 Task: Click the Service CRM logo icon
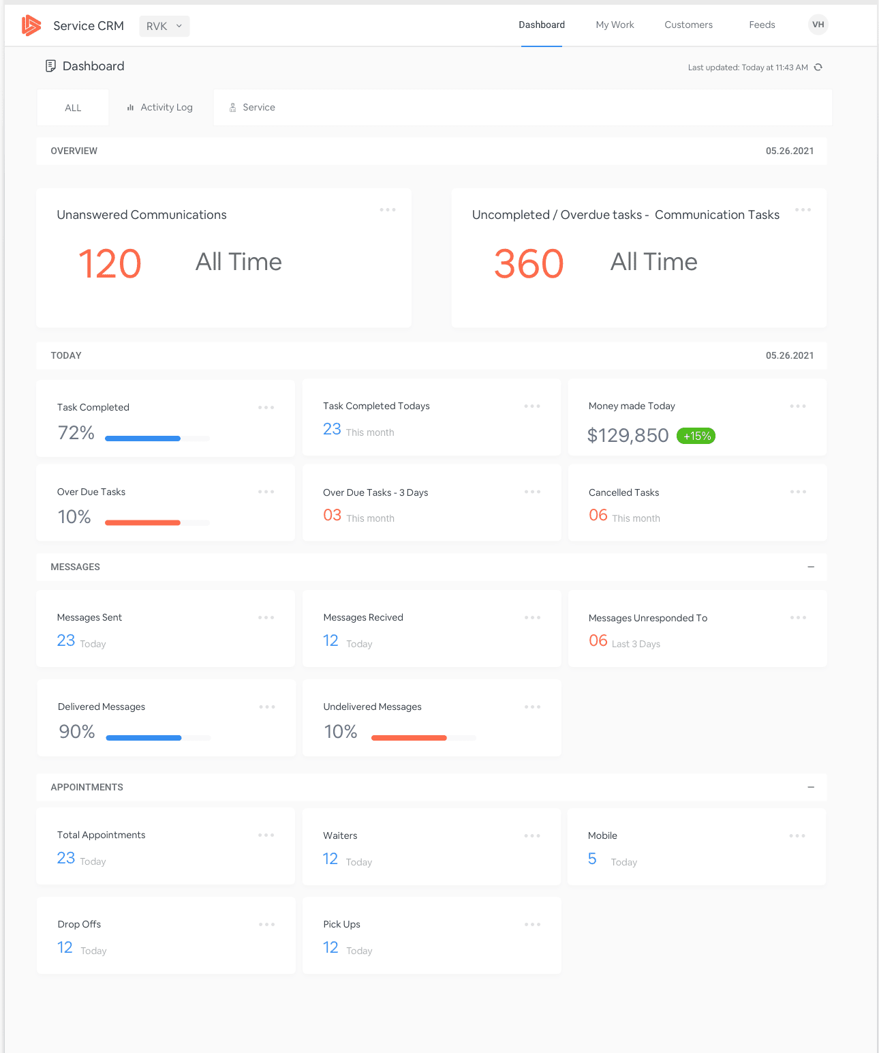pos(31,26)
